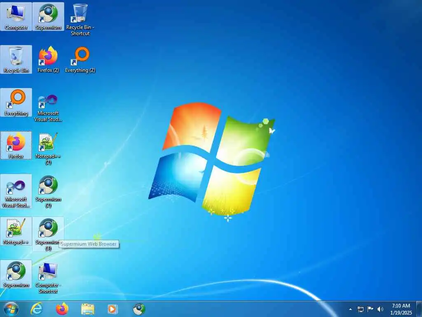This screenshot has width=422, height=317.
Task: Select the Recycle Bin desktop icon
Action: click(x=16, y=59)
